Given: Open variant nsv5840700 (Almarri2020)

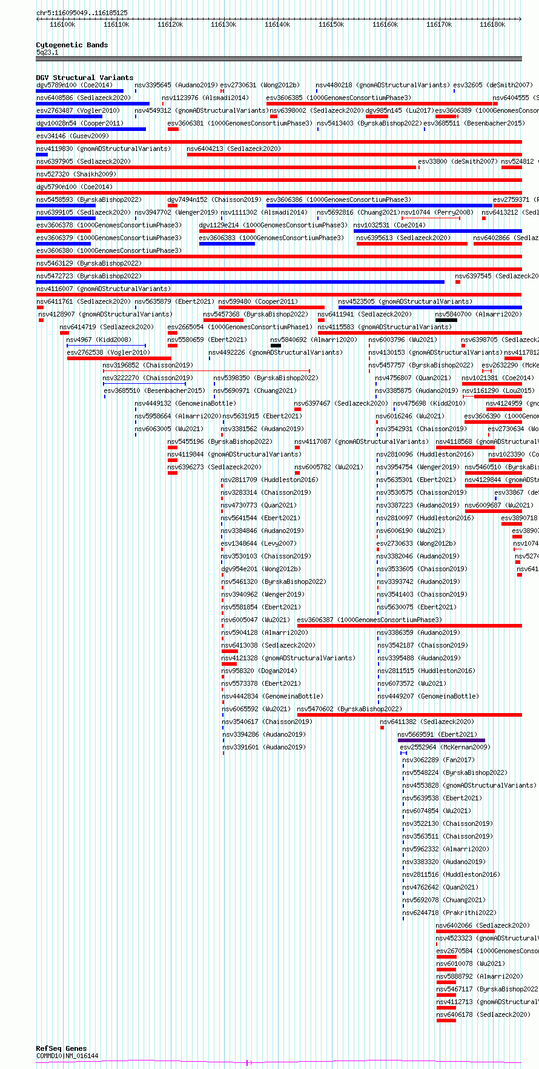Looking at the screenshot, I should (478, 314).
